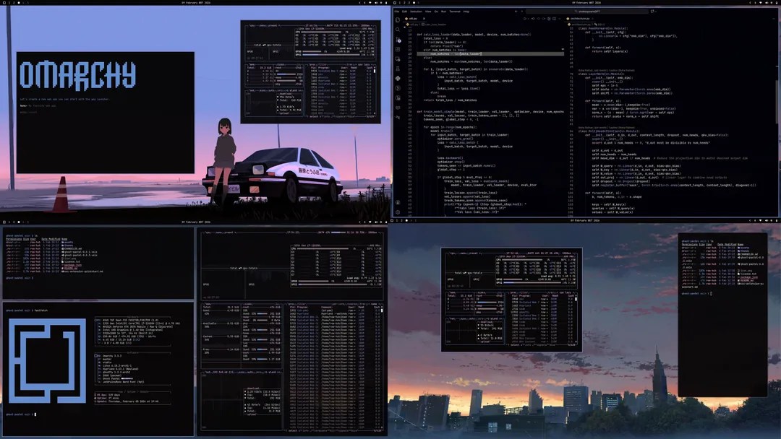This screenshot has width=781, height=439.
Task: Expand the calc_loss_loader breadcrumb in VS Code
Action: click(435, 25)
